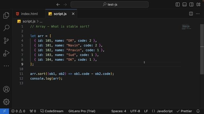Open CodeStream from status bar
Screen dimensions: 204x114
(x=52, y=111)
